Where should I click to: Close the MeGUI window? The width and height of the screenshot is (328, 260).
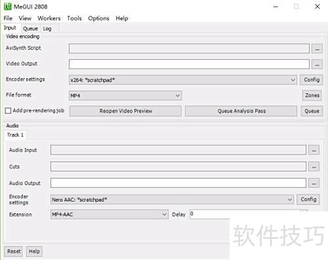coord(318,7)
